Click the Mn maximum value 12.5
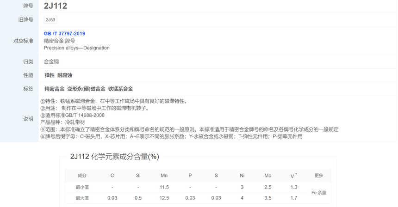The image size is (398, 207). 164,198
